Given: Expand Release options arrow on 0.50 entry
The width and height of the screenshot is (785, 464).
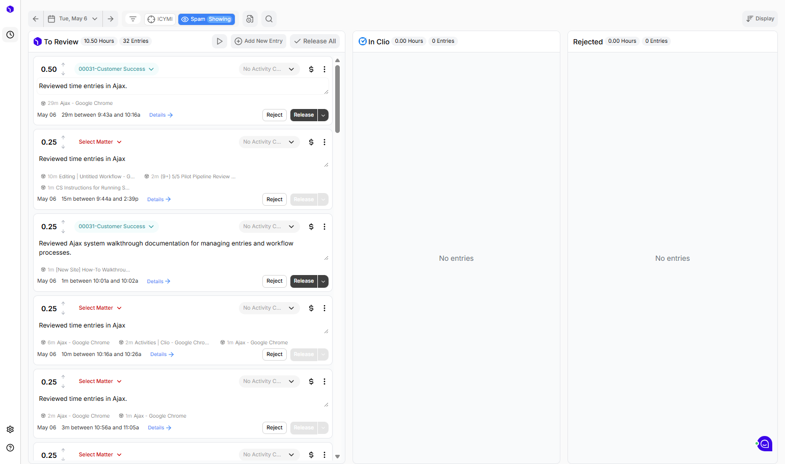Looking at the screenshot, I should [323, 115].
